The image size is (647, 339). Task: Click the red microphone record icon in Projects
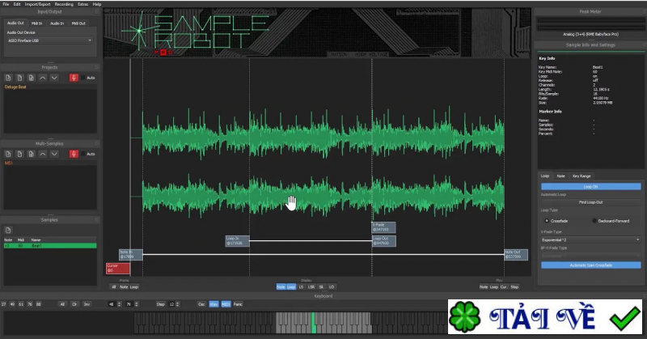[74, 78]
